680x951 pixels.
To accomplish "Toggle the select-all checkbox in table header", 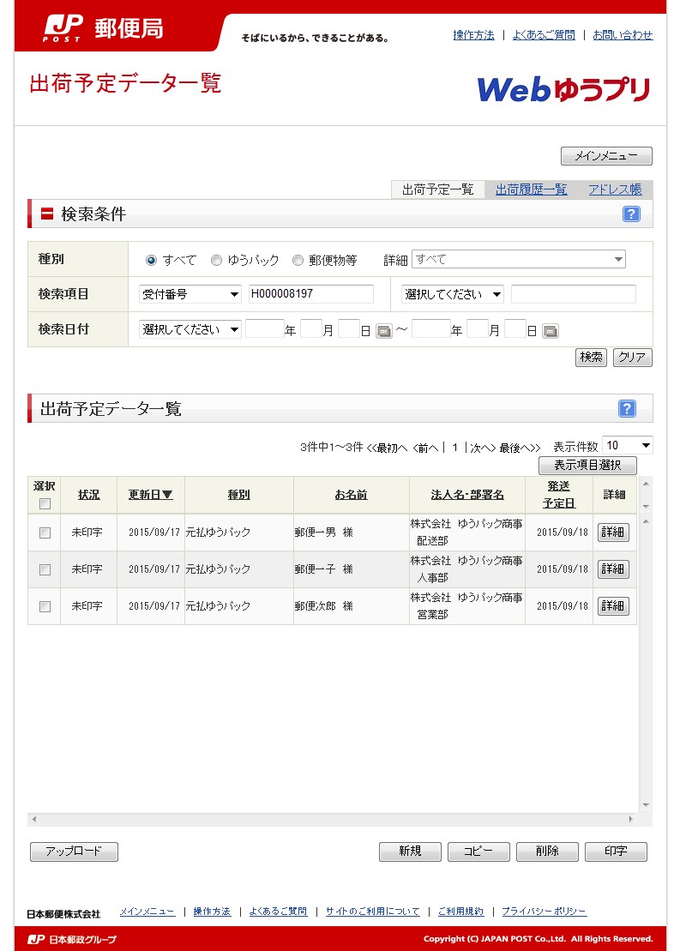I will tap(45, 504).
